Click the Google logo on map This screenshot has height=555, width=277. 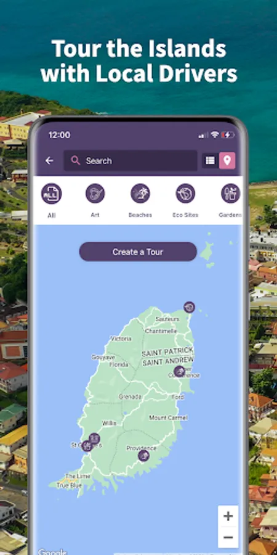click(x=52, y=551)
